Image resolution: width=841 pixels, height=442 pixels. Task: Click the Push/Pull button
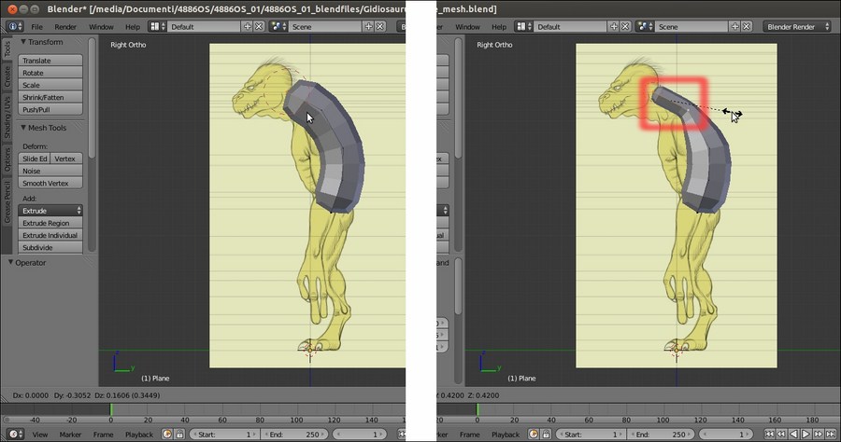pos(50,110)
